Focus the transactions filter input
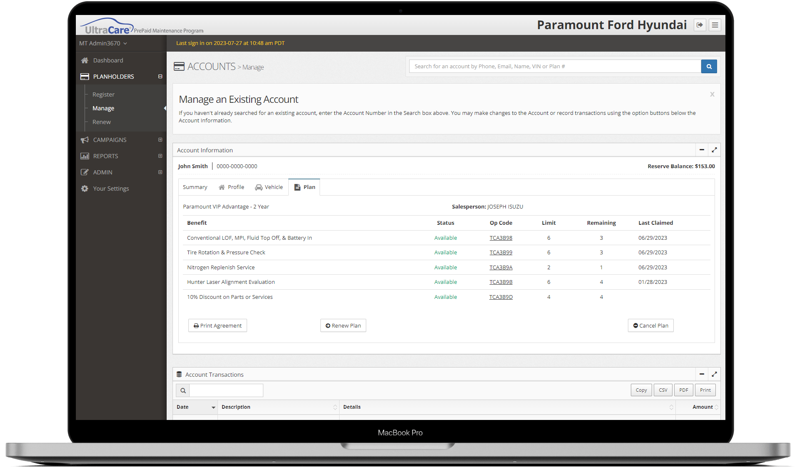The width and height of the screenshot is (800, 467). coord(226,390)
